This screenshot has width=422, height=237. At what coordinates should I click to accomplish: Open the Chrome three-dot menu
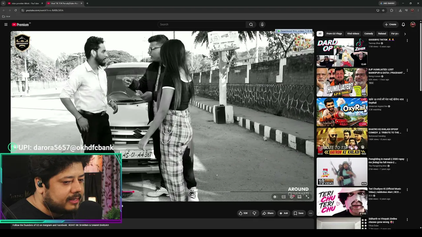[x=418, y=10]
